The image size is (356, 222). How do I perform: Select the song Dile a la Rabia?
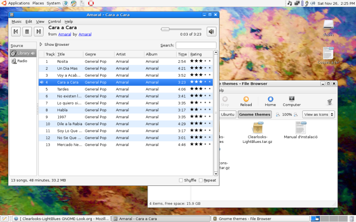click(x=126, y=124)
